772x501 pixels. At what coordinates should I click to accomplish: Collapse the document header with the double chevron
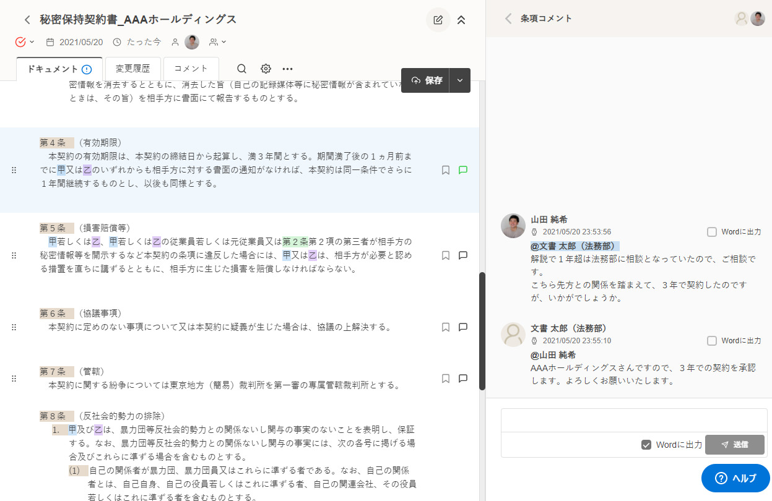click(461, 20)
